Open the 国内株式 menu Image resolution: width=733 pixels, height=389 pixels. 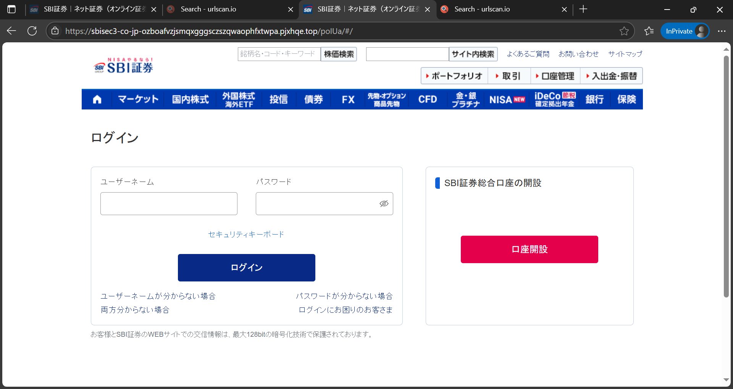(x=191, y=100)
